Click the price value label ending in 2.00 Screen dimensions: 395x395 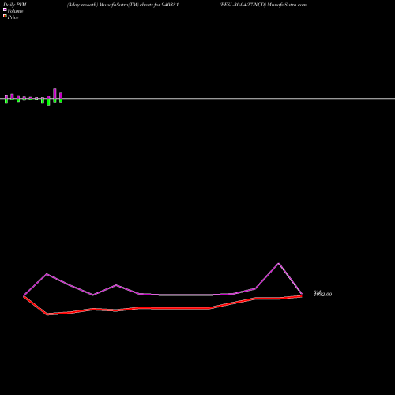point(322,294)
